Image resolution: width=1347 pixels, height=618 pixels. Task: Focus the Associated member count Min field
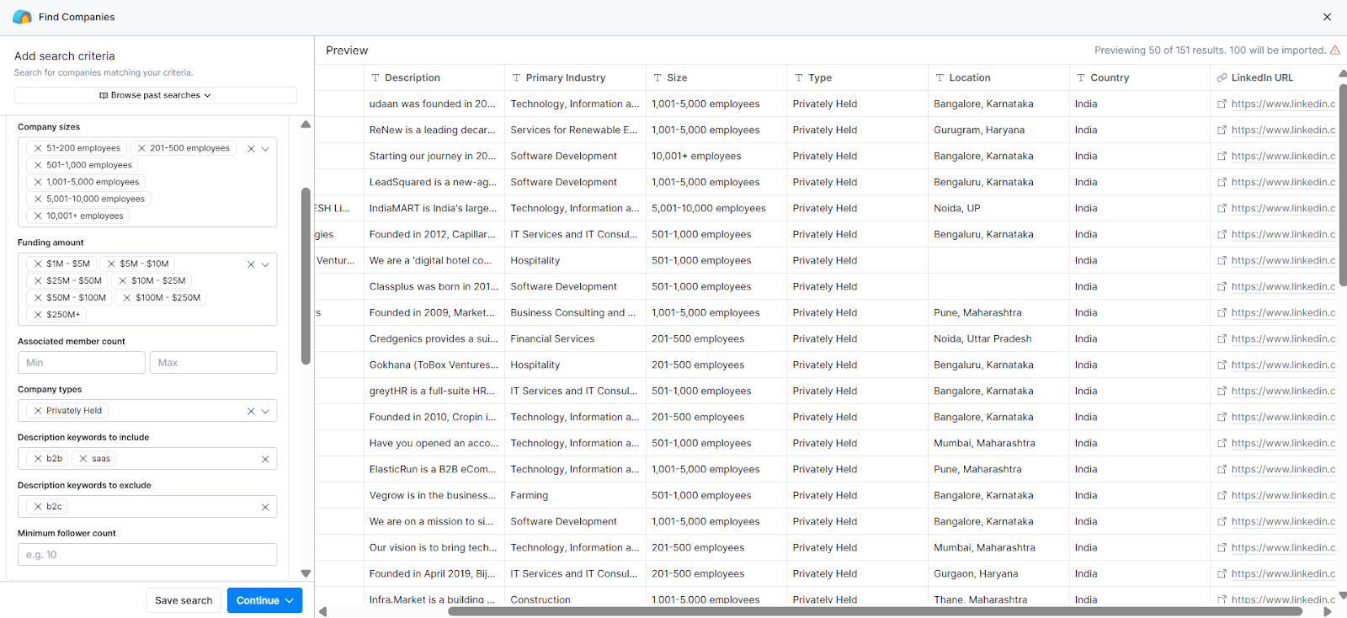pyautogui.click(x=82, y=363)
